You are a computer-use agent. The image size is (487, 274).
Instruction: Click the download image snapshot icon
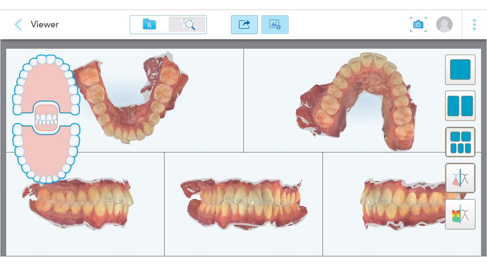[x=275, y=25]
